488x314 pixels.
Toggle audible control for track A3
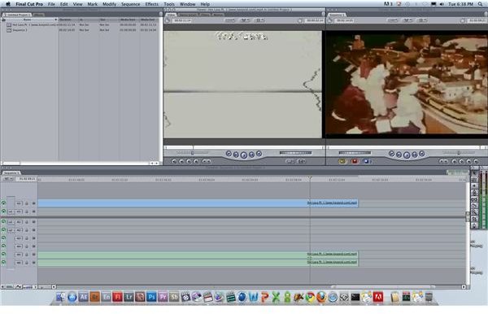click(3, 238)
